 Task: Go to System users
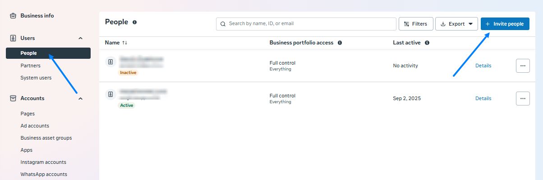(x=36, y=78)
